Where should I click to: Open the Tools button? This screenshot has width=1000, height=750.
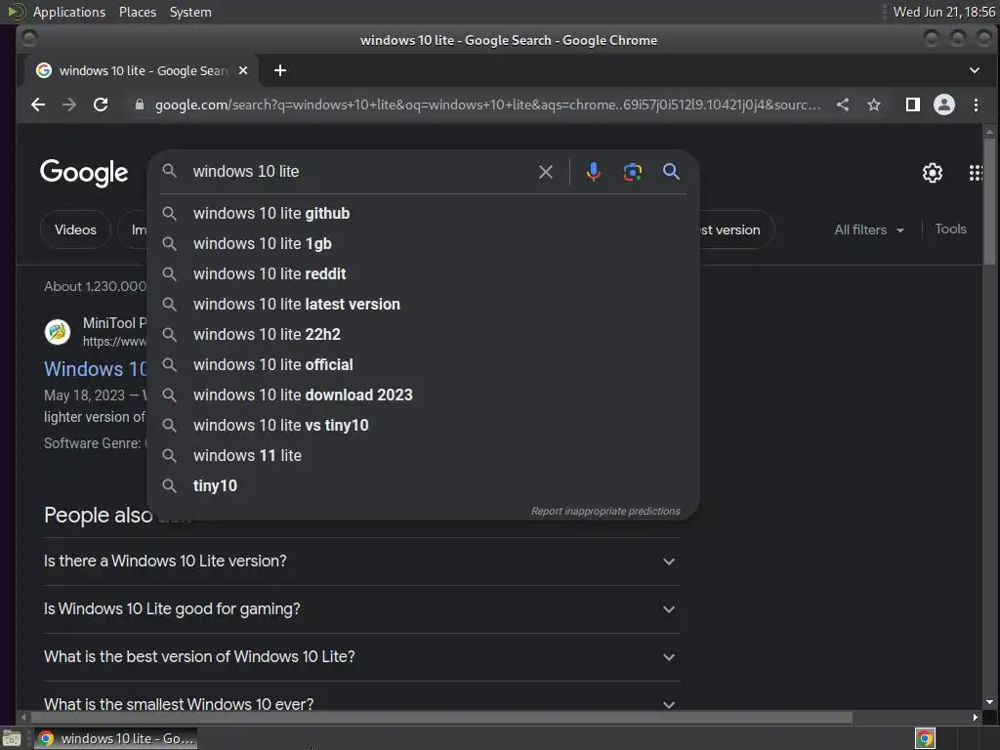pyautogui.click(x=950, y=229)
